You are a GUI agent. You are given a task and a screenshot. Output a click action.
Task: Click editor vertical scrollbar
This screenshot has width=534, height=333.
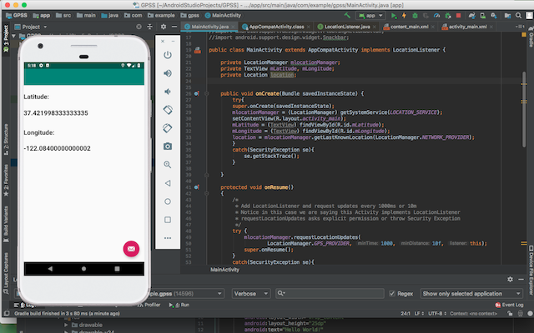[x=524, y=109]
